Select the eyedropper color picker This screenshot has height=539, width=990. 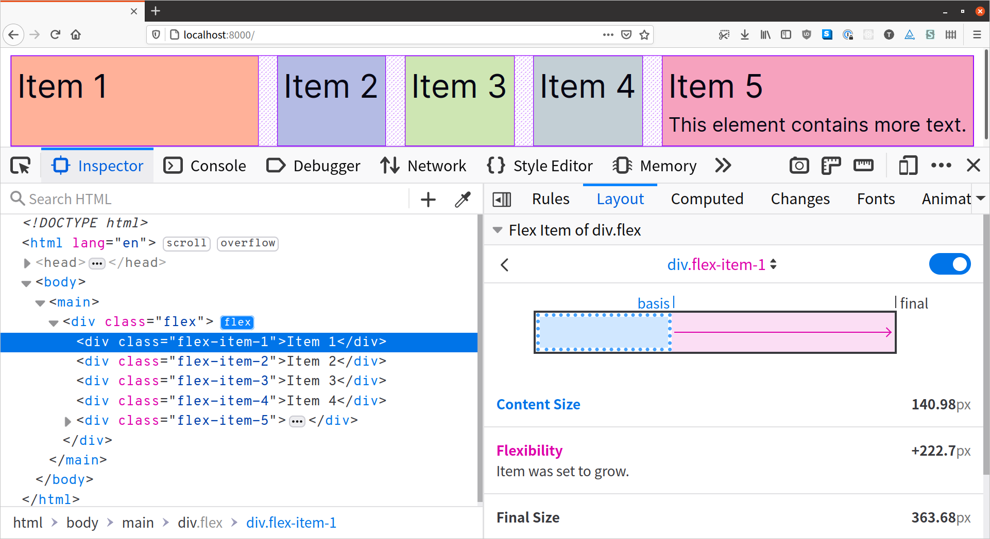pyautogui.click(x=462, y=199)
